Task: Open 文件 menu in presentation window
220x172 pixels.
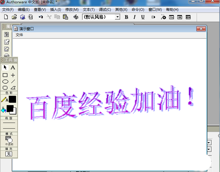Action: click(x=19, y=35)
